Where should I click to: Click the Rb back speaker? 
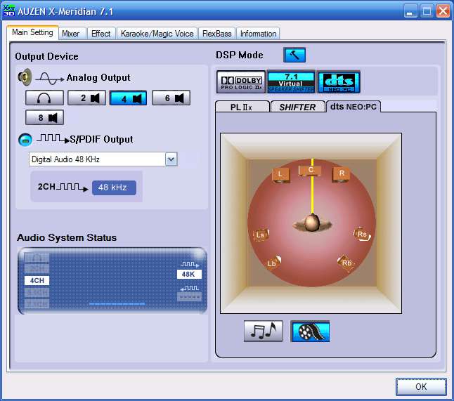point(346,263)
